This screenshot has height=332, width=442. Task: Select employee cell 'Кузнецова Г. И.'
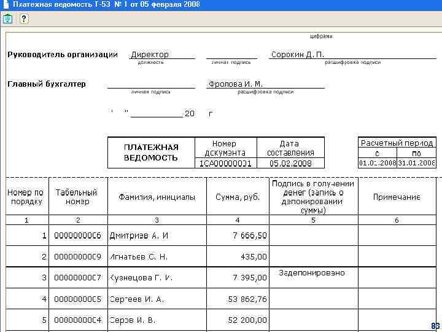[157, 277]
